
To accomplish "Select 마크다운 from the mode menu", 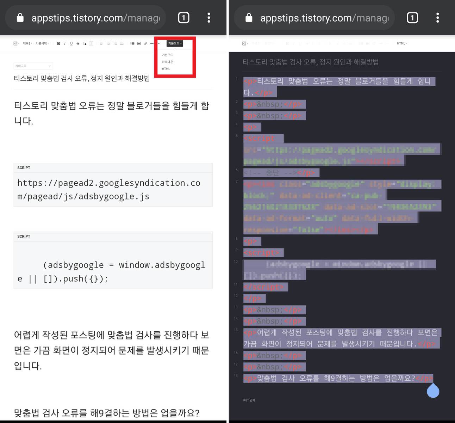I will pyautogui.click(x=168, y=62).
